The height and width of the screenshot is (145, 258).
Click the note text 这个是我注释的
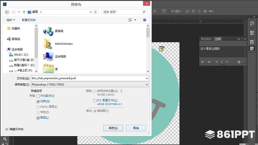pos(210,49)
